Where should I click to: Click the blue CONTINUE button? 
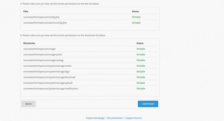coord(148,104)
